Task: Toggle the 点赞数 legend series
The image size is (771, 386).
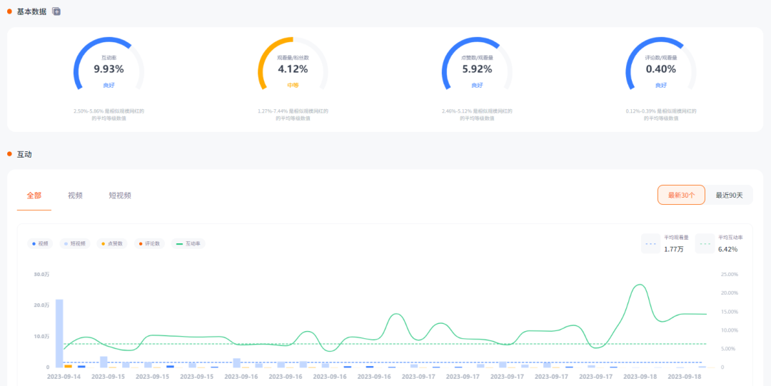Action: [x=112, y=243]
